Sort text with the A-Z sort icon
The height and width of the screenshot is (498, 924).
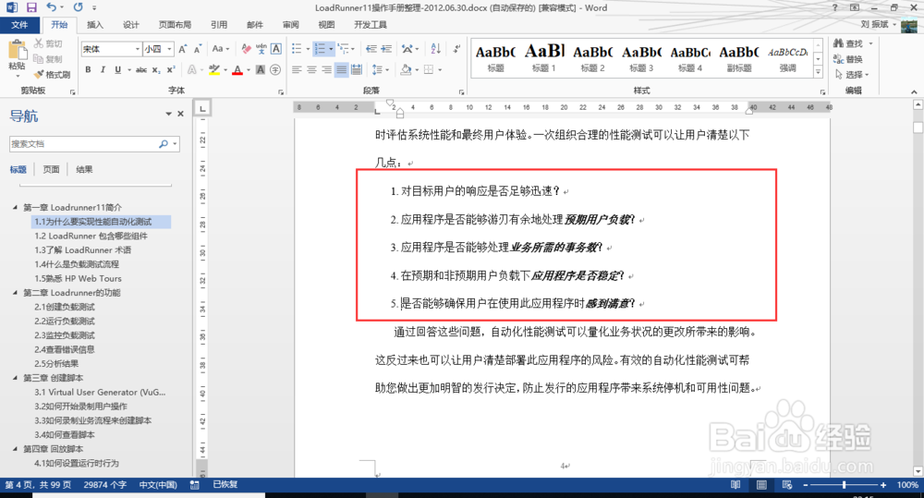pyautogui.click(x=435, y=49)
